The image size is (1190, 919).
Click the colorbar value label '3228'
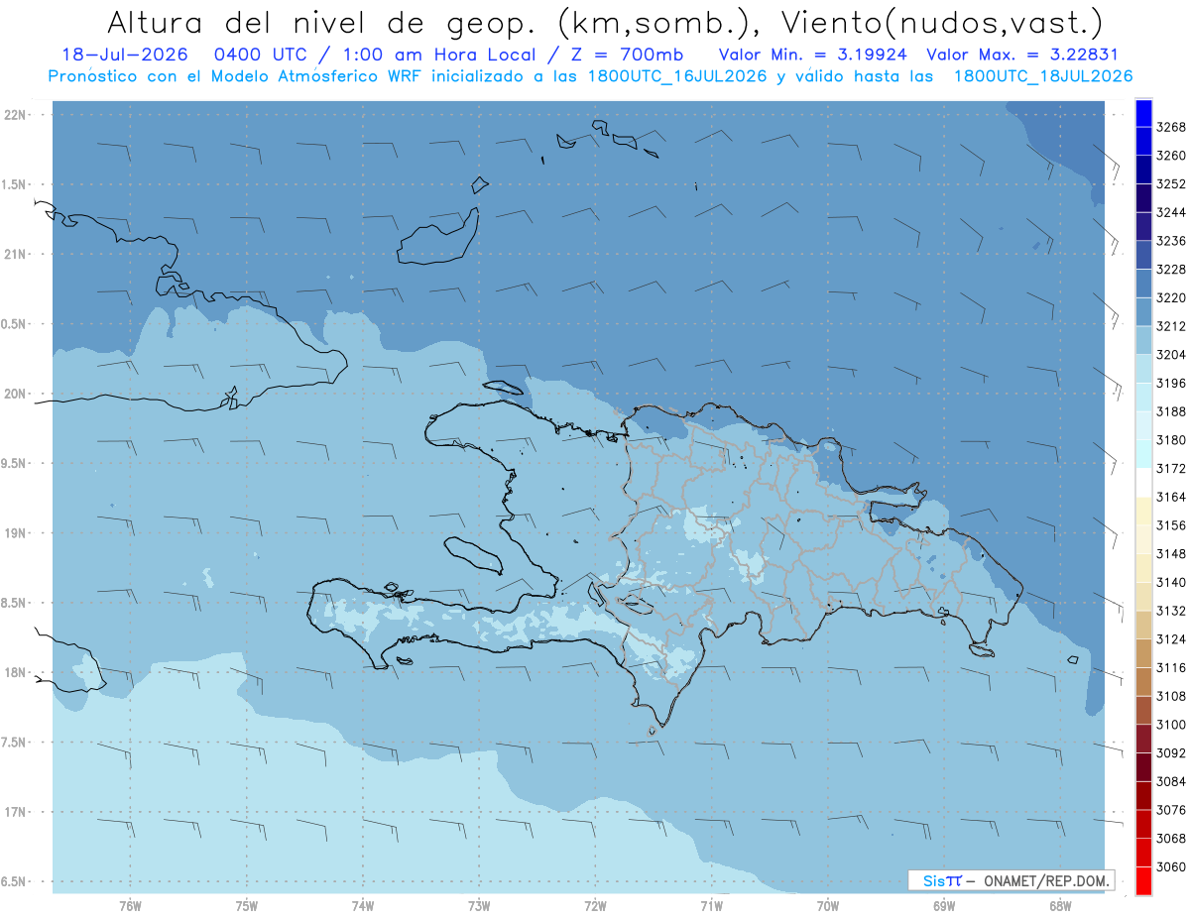(x=1171, y=270)
